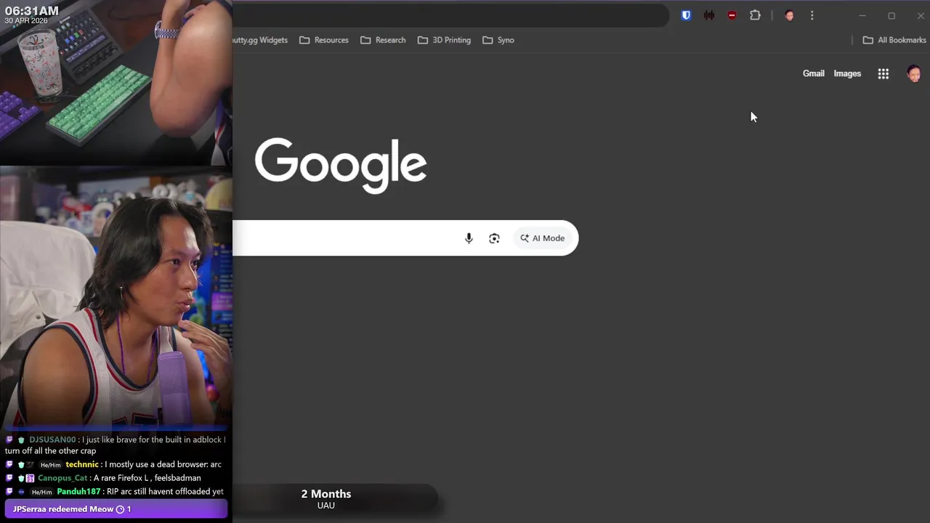Click chat username Panduh187
This screenshot has width=930, height=523.
click(x=78, y=492)
